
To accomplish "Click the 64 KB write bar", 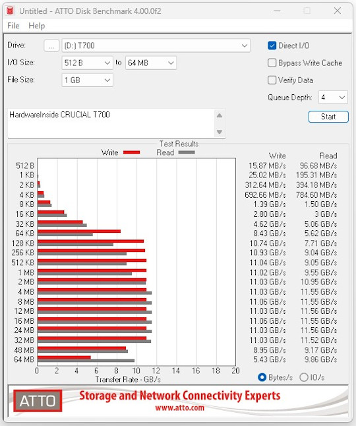I will (79, 231).
